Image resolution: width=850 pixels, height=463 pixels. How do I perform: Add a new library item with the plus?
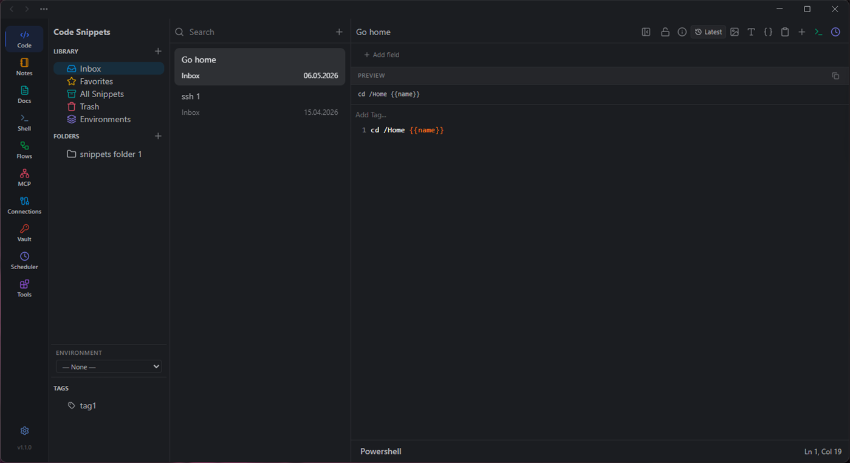[158, 52]
